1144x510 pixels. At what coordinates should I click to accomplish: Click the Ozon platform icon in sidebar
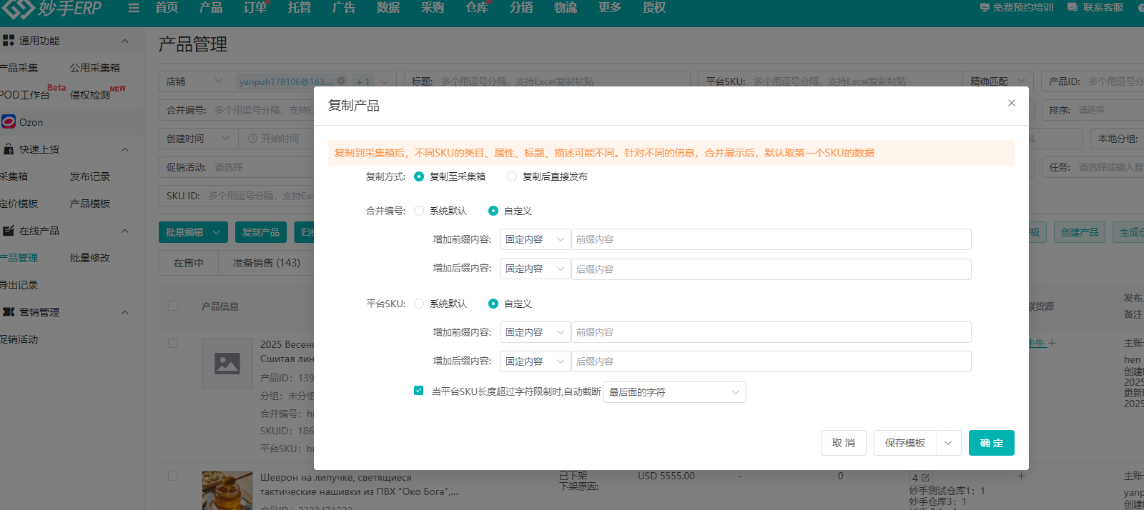click(9, 122)
